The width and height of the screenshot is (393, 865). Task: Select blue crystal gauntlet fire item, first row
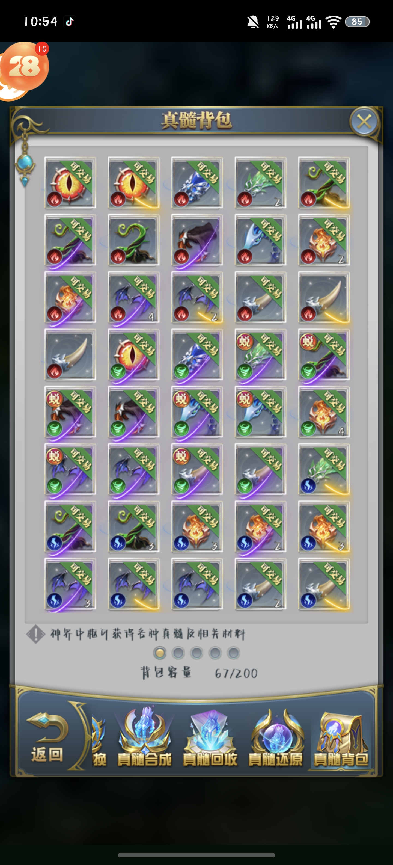(197, 183)
